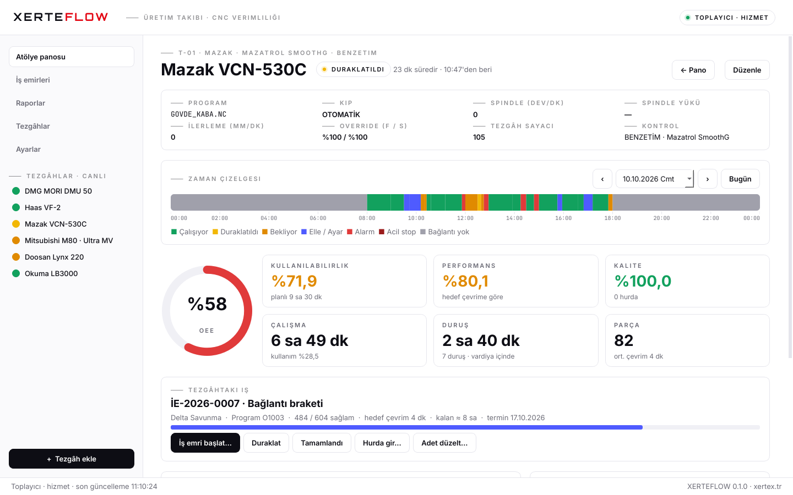
Task: Go back with the Pano button
Action: (693, 70)
